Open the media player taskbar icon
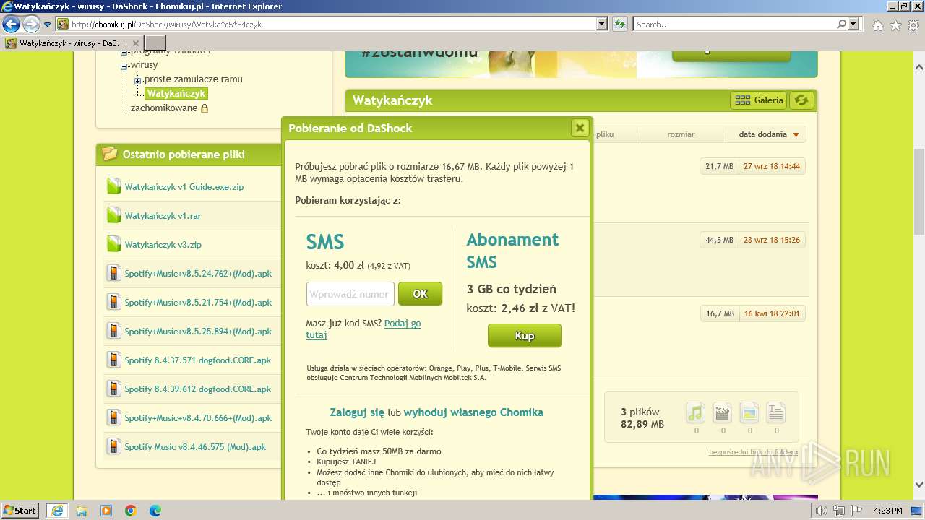 [x=106, y=511]
